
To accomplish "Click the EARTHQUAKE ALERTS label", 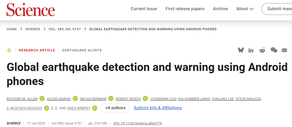I will 82,50.
